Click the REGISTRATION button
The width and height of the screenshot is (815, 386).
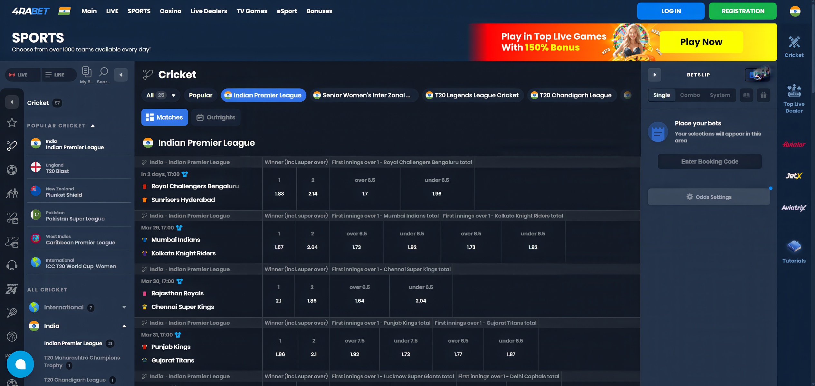[743, 11]
